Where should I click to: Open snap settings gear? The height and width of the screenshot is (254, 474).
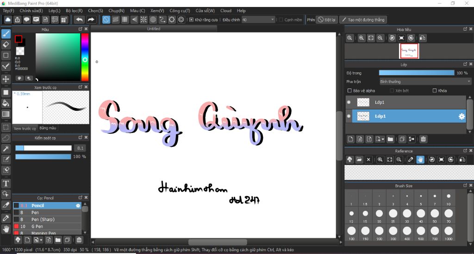[181, 19]
